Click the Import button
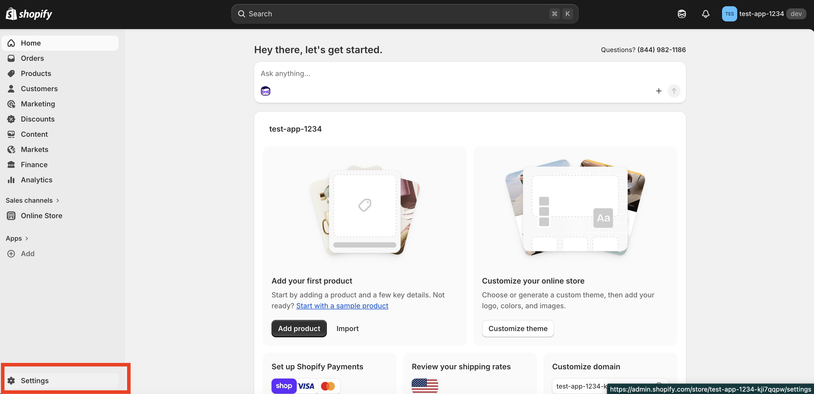The height and width of the screenshot is (394, 814). [x=347, y=329]
